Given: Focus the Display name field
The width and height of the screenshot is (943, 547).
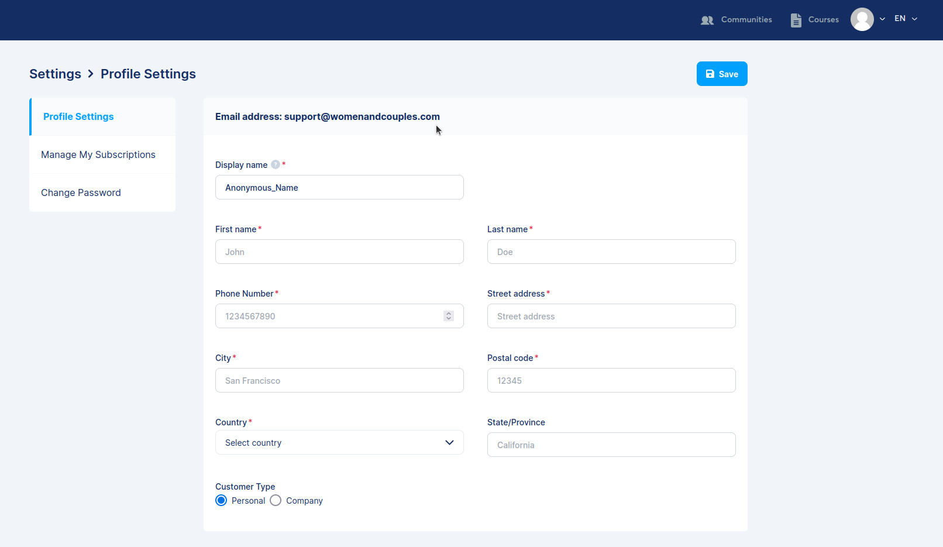Looking at the screenshot, I should click(x=339, y=187).
